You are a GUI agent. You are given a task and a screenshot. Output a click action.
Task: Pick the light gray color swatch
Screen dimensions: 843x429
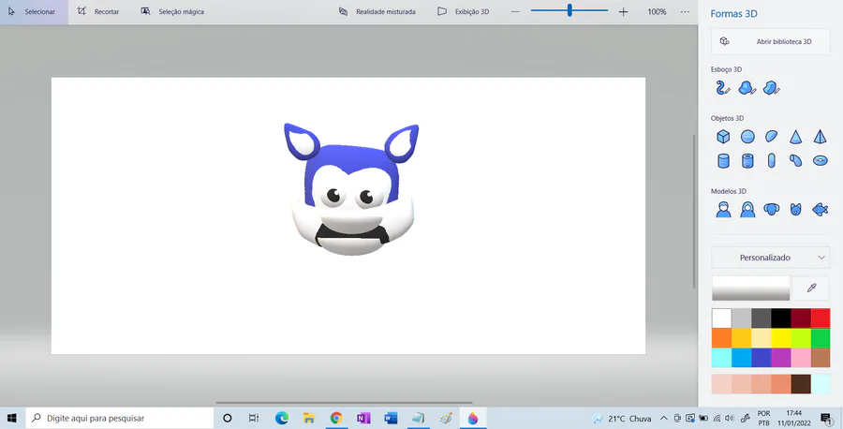pyautogui.click(x=742, y=318)
